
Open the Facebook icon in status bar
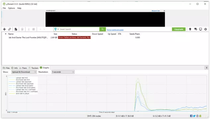coord(191,116)
